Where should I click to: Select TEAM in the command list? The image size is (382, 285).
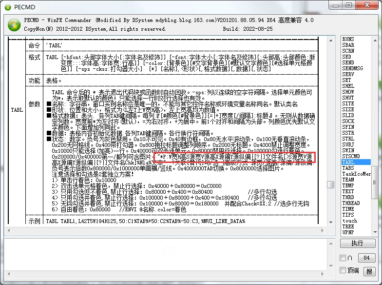[x=348, y=180]
